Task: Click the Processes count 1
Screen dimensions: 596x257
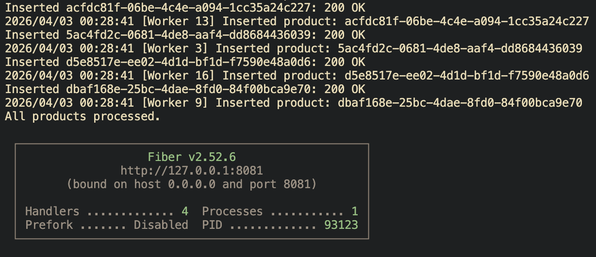Action: pos(355,211)
